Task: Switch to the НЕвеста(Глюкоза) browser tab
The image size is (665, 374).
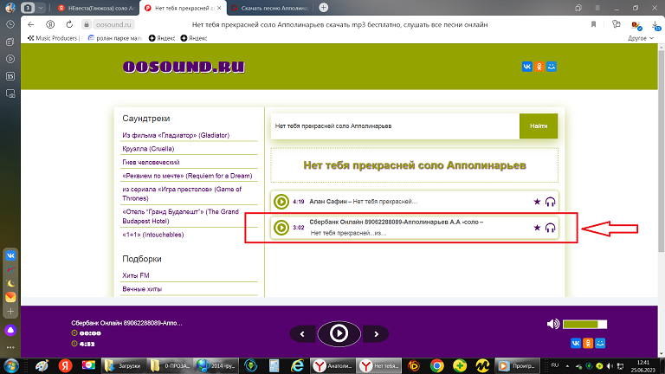Action: [x=95, y=8]
